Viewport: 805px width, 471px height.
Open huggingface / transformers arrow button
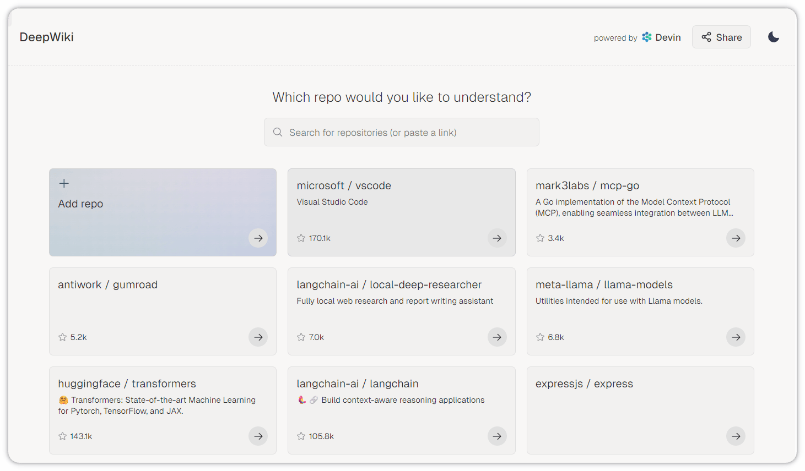pyautogui.click(x=258, y=436)
